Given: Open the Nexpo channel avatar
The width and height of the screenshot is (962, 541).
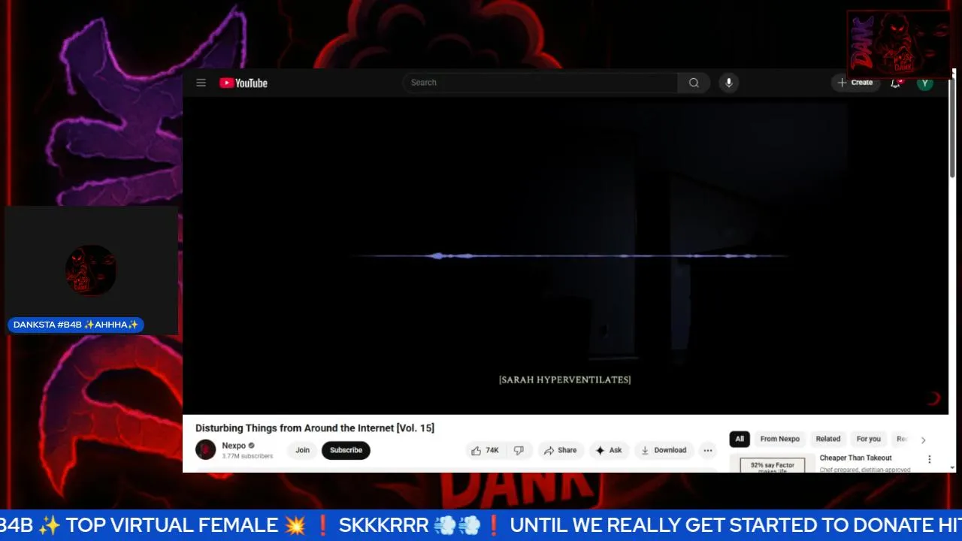Looking at the screenshot, I should (x=206, y=450).
